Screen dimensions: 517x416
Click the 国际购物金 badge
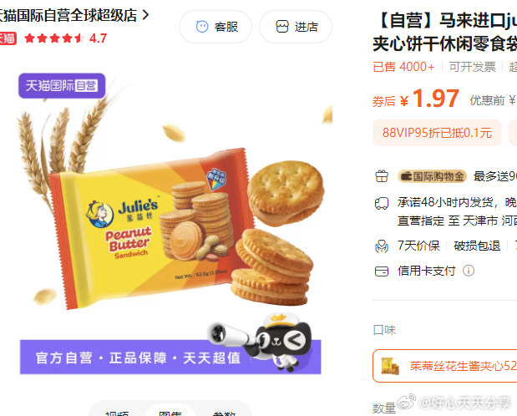433,176
